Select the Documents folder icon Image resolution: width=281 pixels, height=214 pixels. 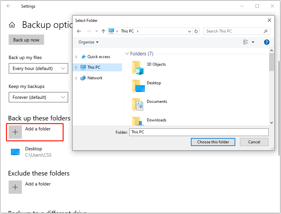click(138, 105)
